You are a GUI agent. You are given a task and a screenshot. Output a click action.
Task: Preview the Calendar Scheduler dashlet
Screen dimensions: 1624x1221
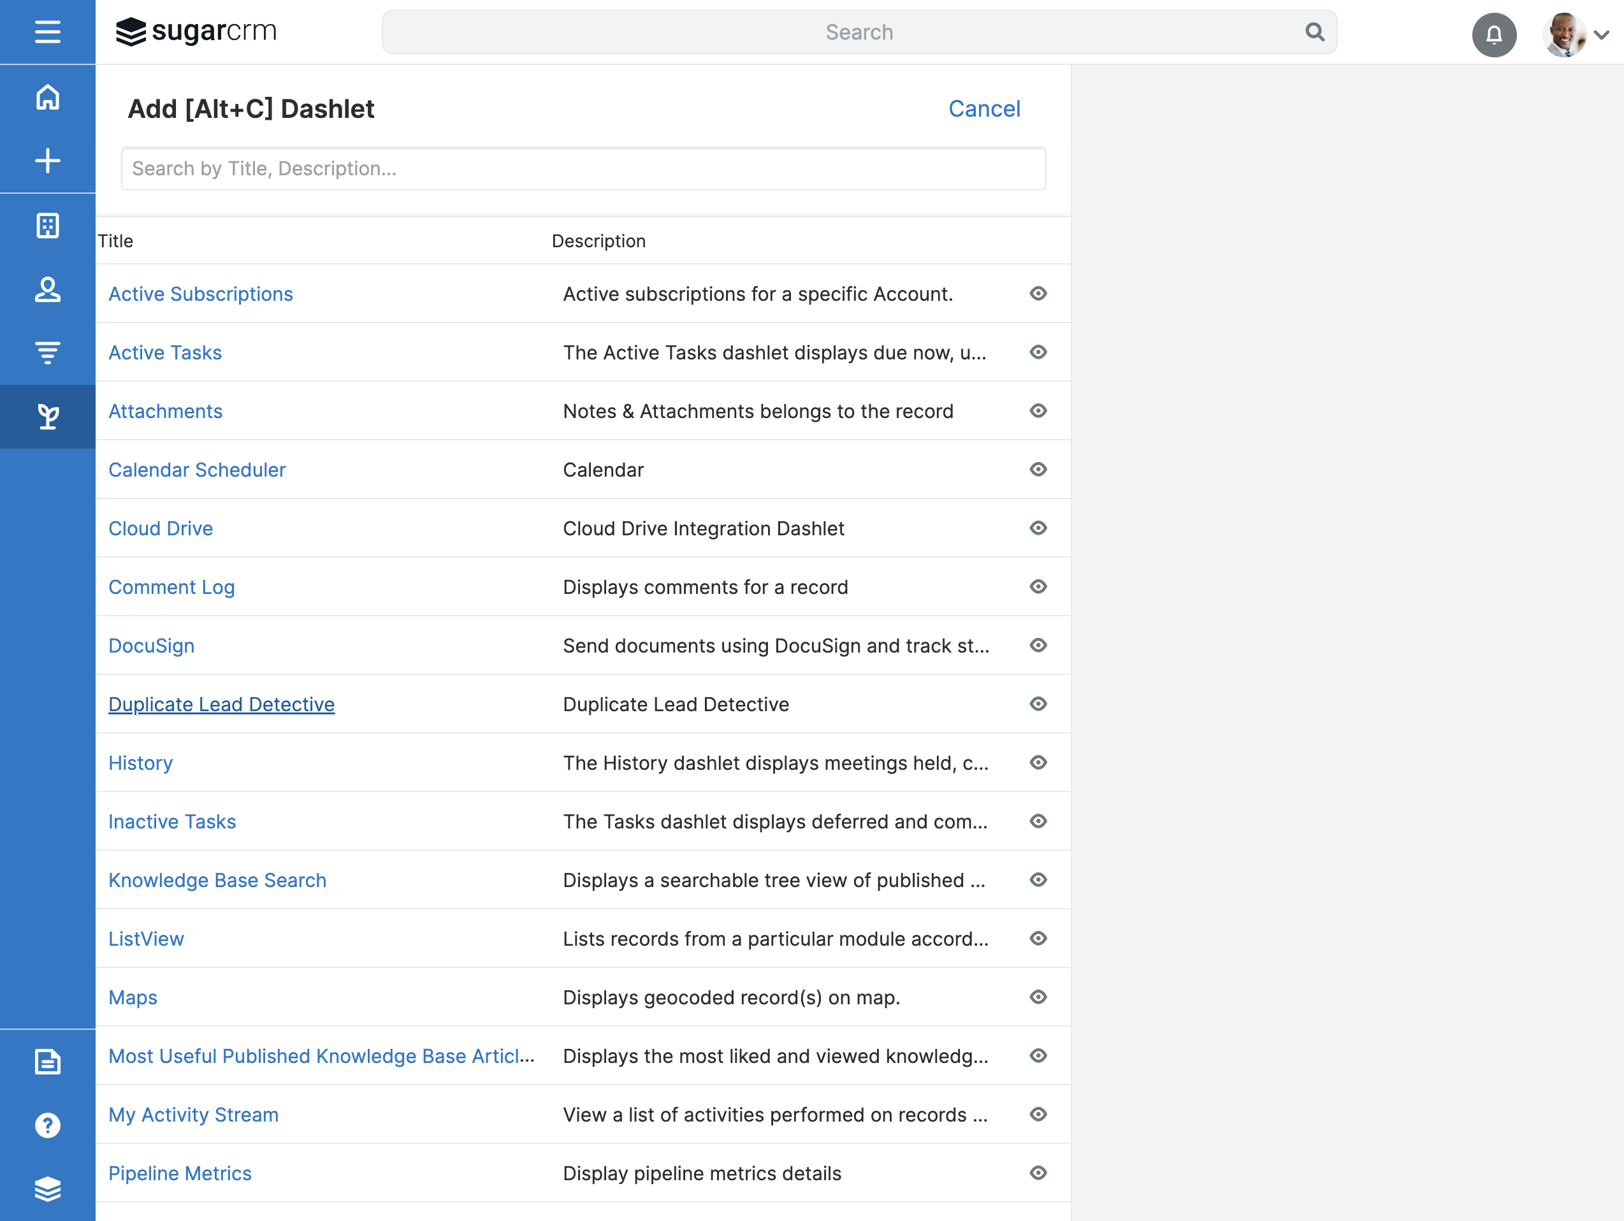[1038, 469]
